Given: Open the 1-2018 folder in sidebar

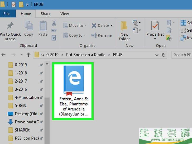Looking at the screenshot, I should click(21, 73).
